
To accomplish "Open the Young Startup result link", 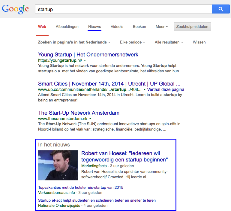I will [x=88, y=55].
